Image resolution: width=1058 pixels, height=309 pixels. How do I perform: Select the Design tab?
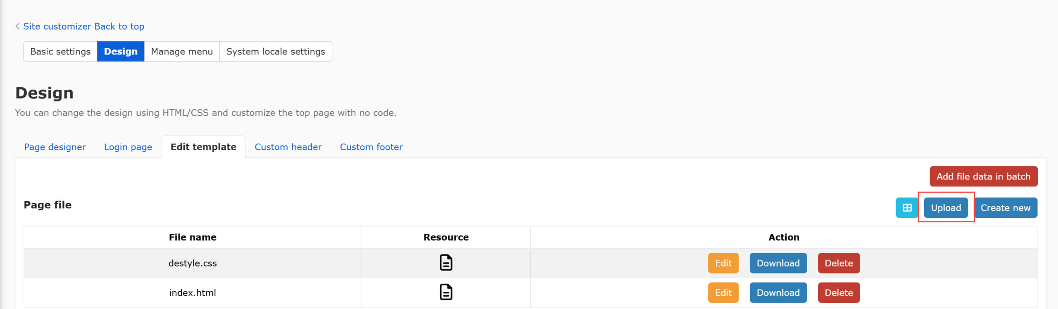pos(120,52)
